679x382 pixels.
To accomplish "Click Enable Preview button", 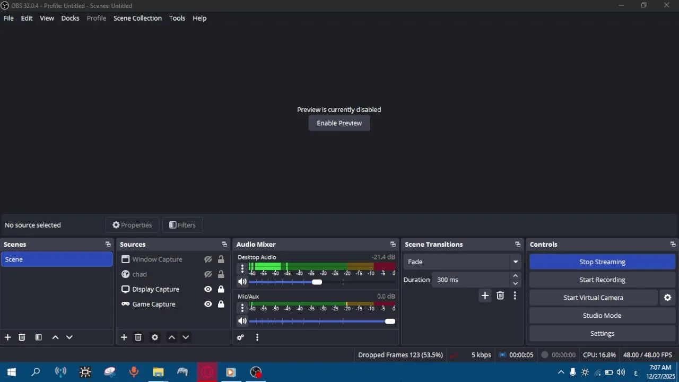I will tap(339, 123).
